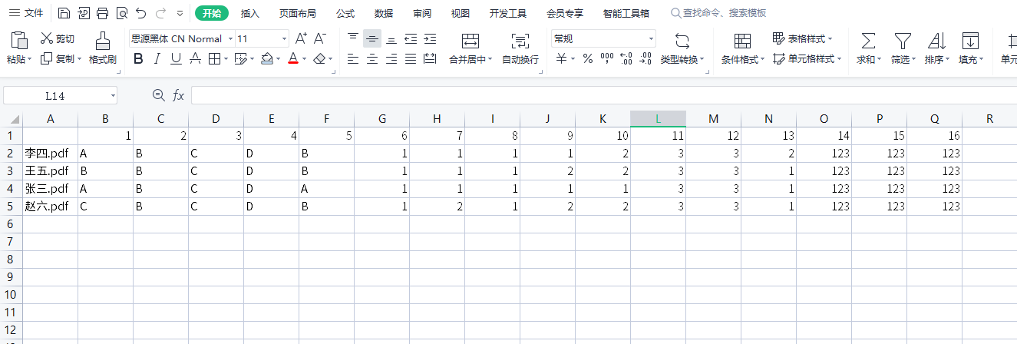Switch to the Data (数据) tab

384,13
